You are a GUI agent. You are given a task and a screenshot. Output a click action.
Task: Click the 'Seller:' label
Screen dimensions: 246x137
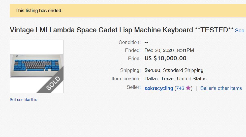pyautogui.click(x=134, y=87)
